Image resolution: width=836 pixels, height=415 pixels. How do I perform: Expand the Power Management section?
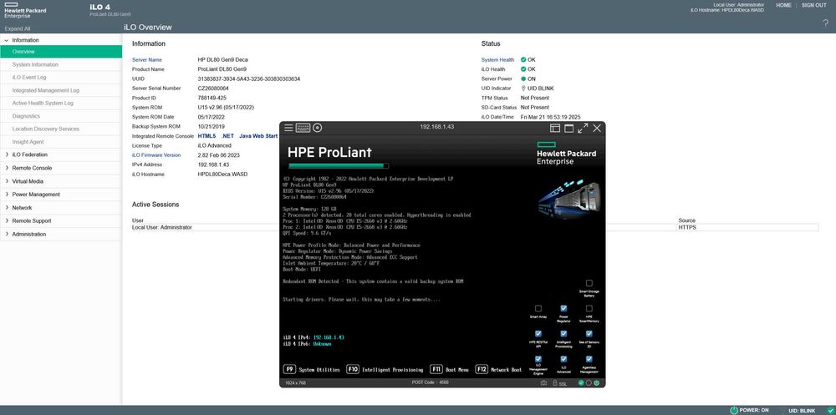[7, 195]
